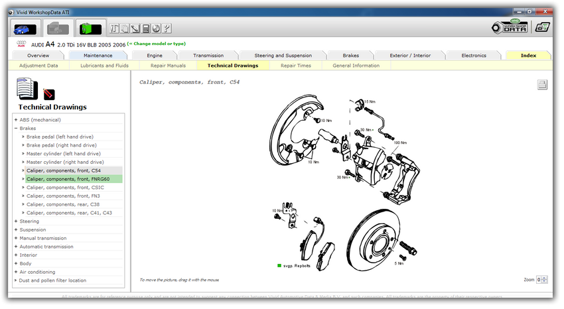
Task: Click the red and black icon above Technical Drawings
Action: click(x=49, y=94)
